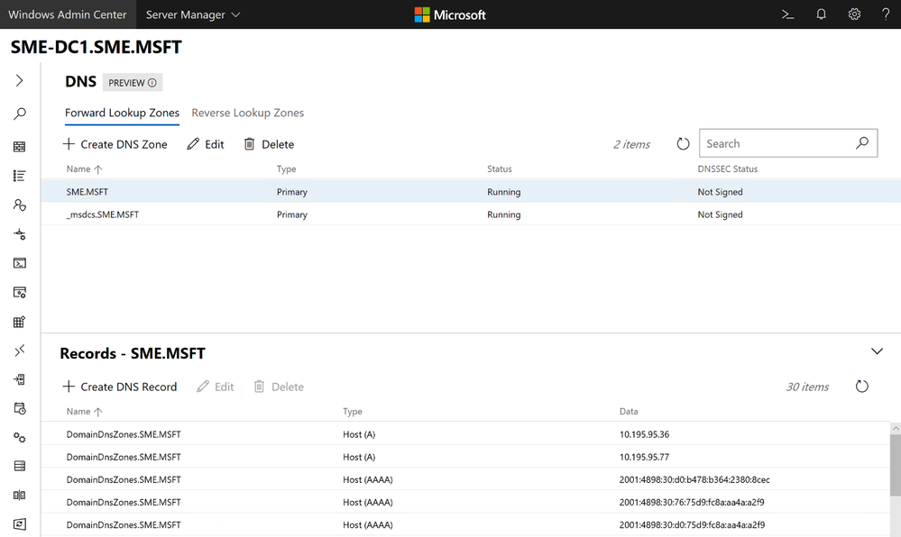The height and width of the screenshot is (537, 901).
Task: Collapse the Records - SME.MSFT panel
Action: tap(877, 350)
